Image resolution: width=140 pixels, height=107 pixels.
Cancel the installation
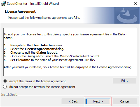(125, 101)
